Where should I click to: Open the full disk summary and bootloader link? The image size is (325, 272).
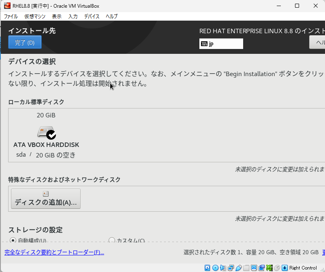tap(54, 252)
